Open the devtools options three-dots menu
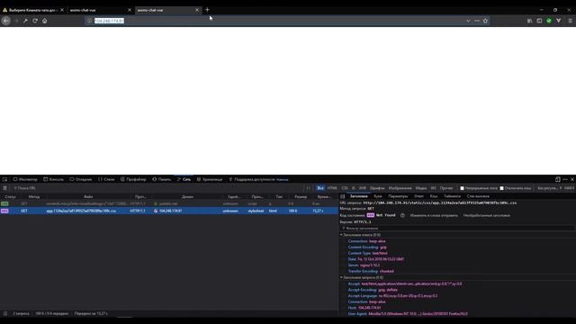576x324 pixels. pyautogui.click(x=565, y=179)
